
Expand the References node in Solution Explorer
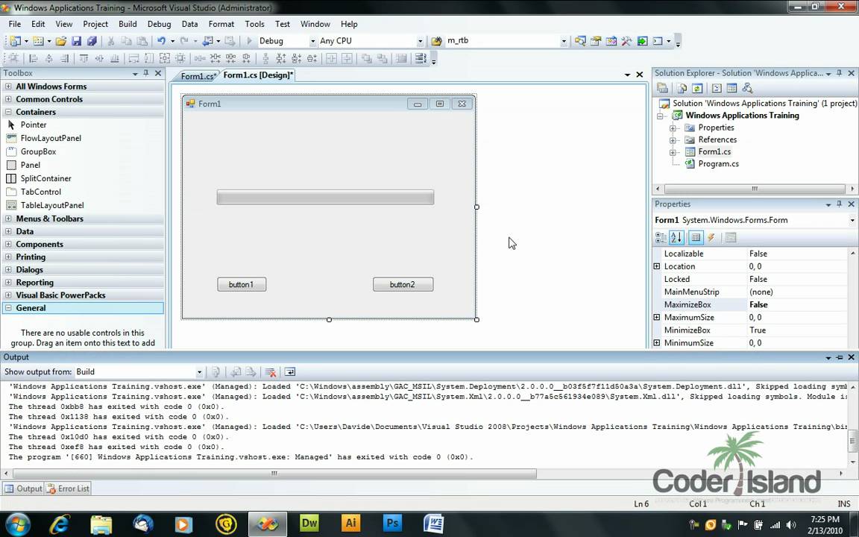(673, 139)
